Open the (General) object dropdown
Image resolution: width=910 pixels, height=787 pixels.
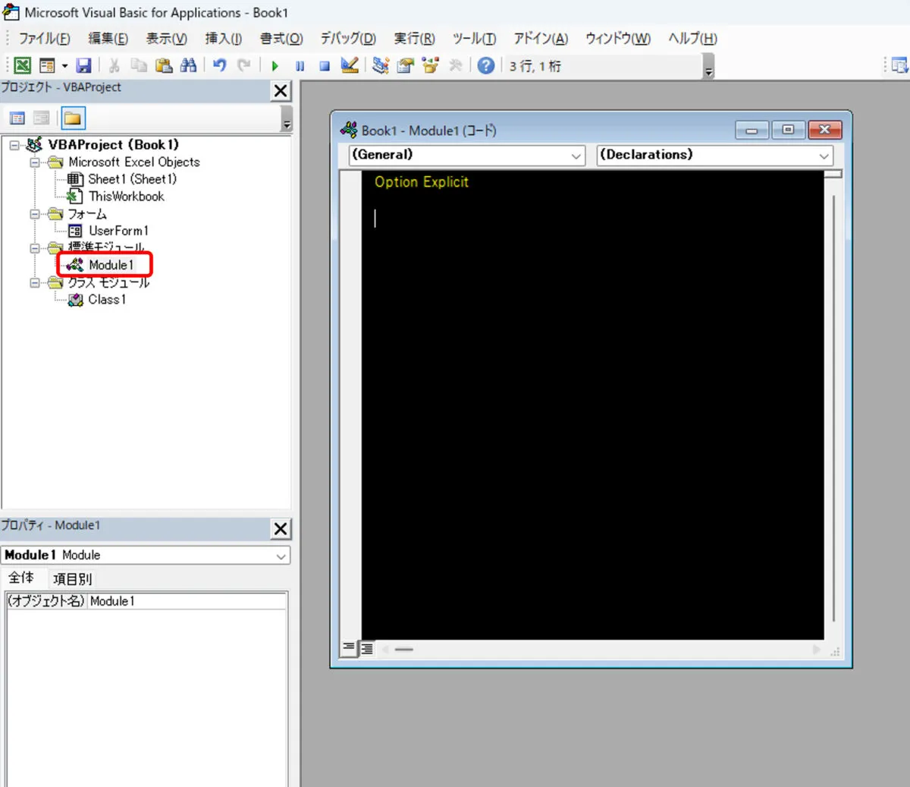pyautogui.click(x=466, y=156)
